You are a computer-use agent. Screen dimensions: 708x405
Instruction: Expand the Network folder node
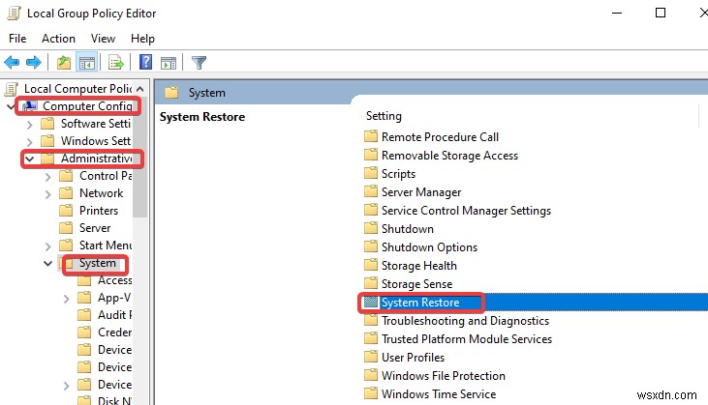coord(48,193)
